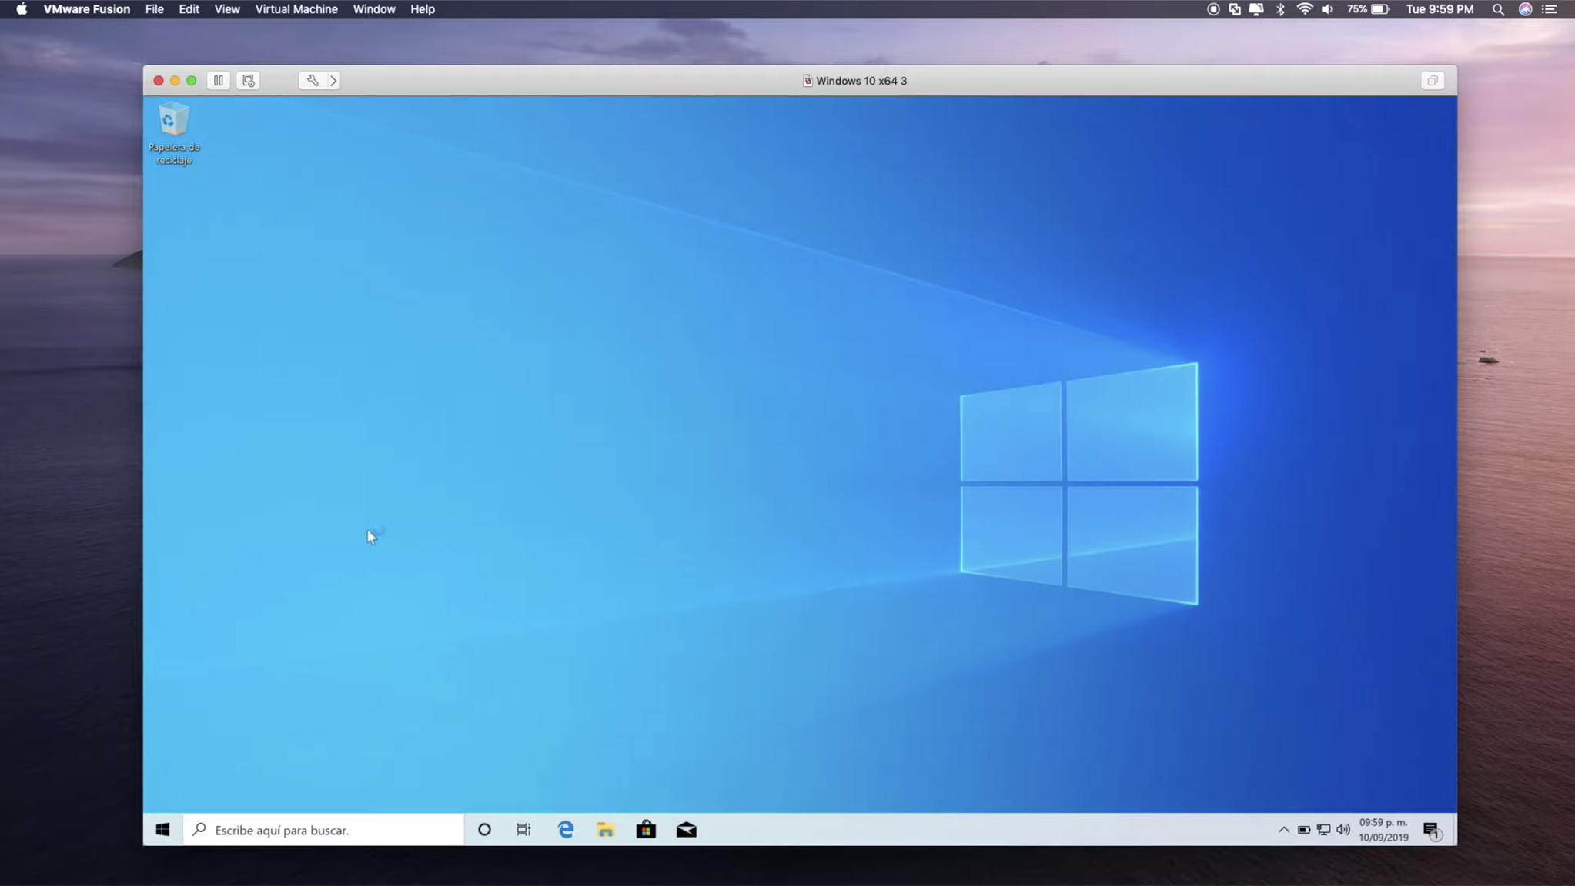Expand the toolbar arrow next to wrench
Viewport: 1575px width, 886px height.
(333, 81)
